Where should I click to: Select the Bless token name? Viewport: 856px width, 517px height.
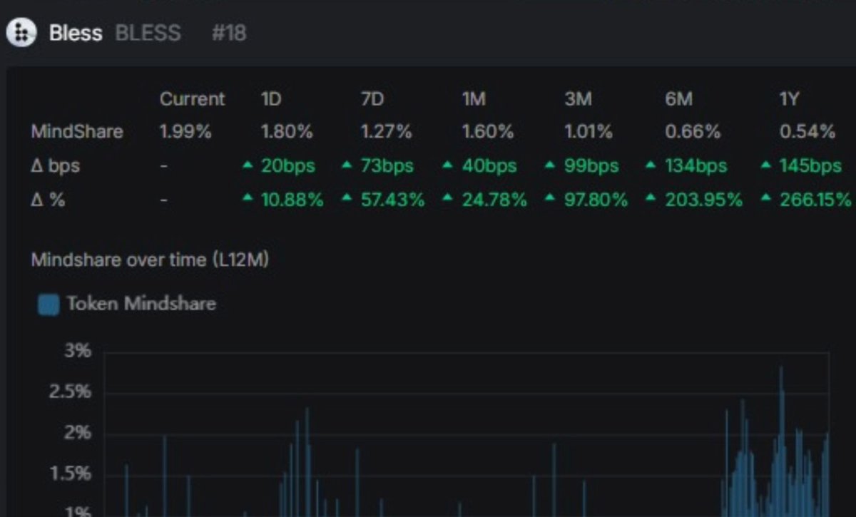76,33
